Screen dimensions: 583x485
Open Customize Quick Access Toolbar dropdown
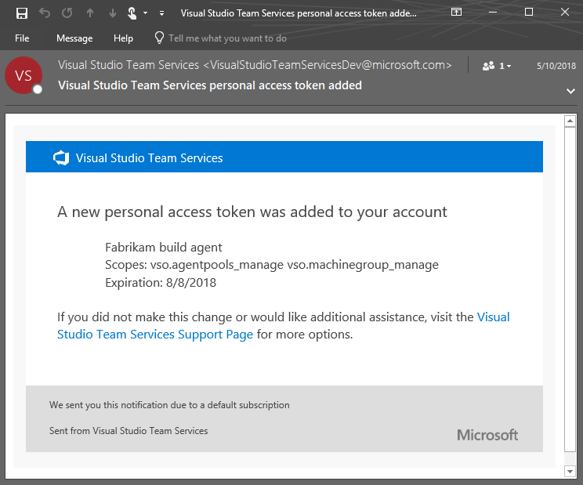(161, 13)
